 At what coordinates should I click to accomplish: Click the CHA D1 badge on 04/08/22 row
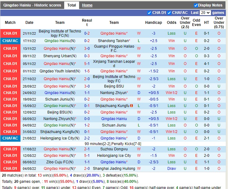tap(10, 169)
